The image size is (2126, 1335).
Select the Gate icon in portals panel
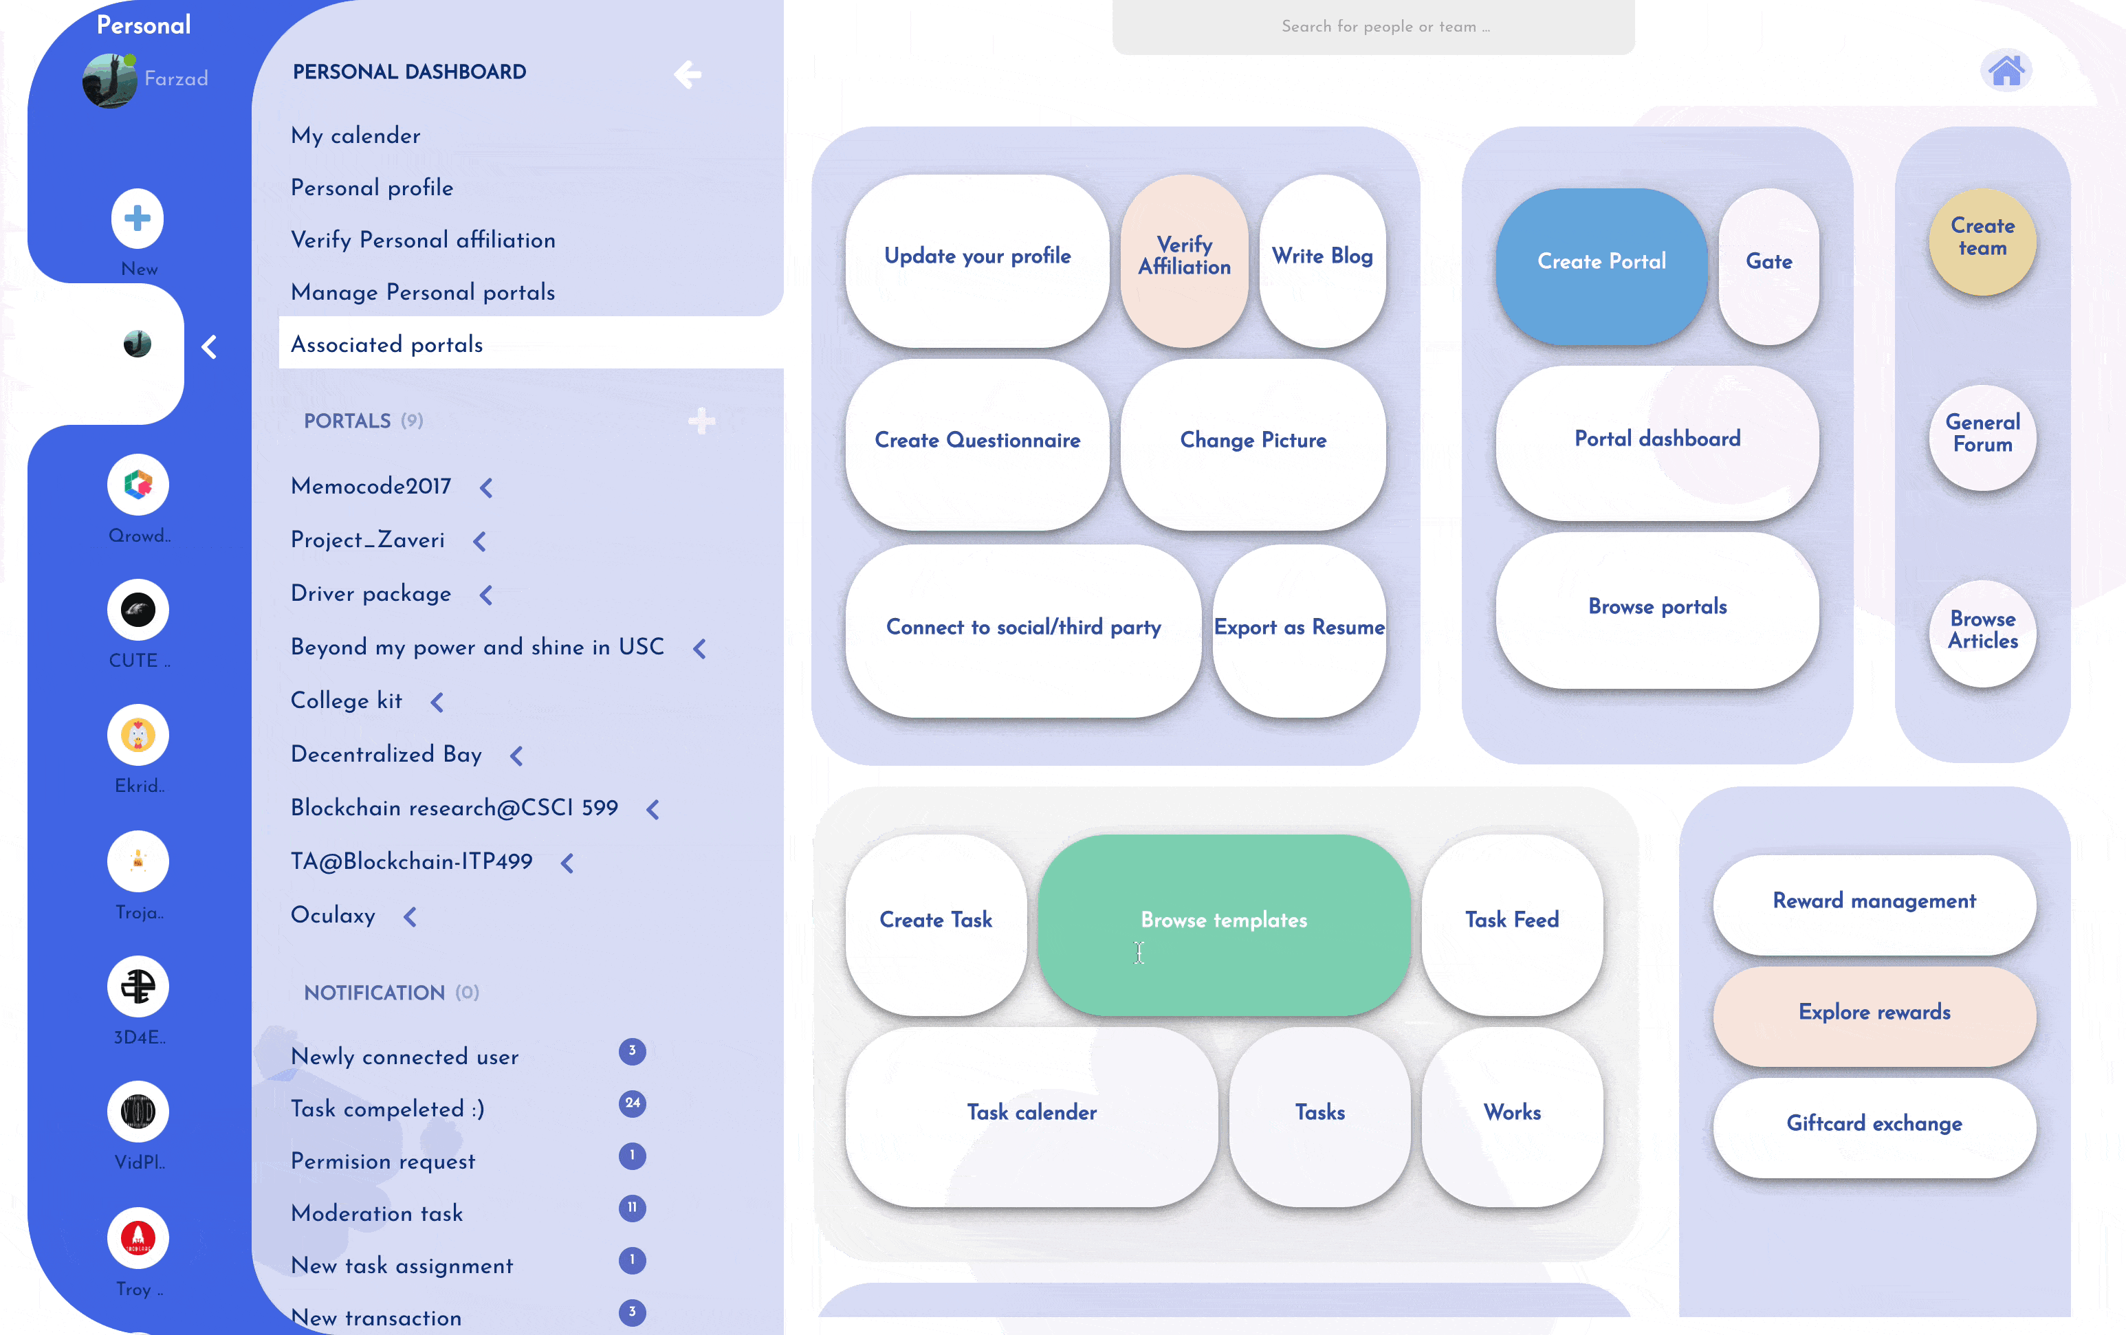1769,261
